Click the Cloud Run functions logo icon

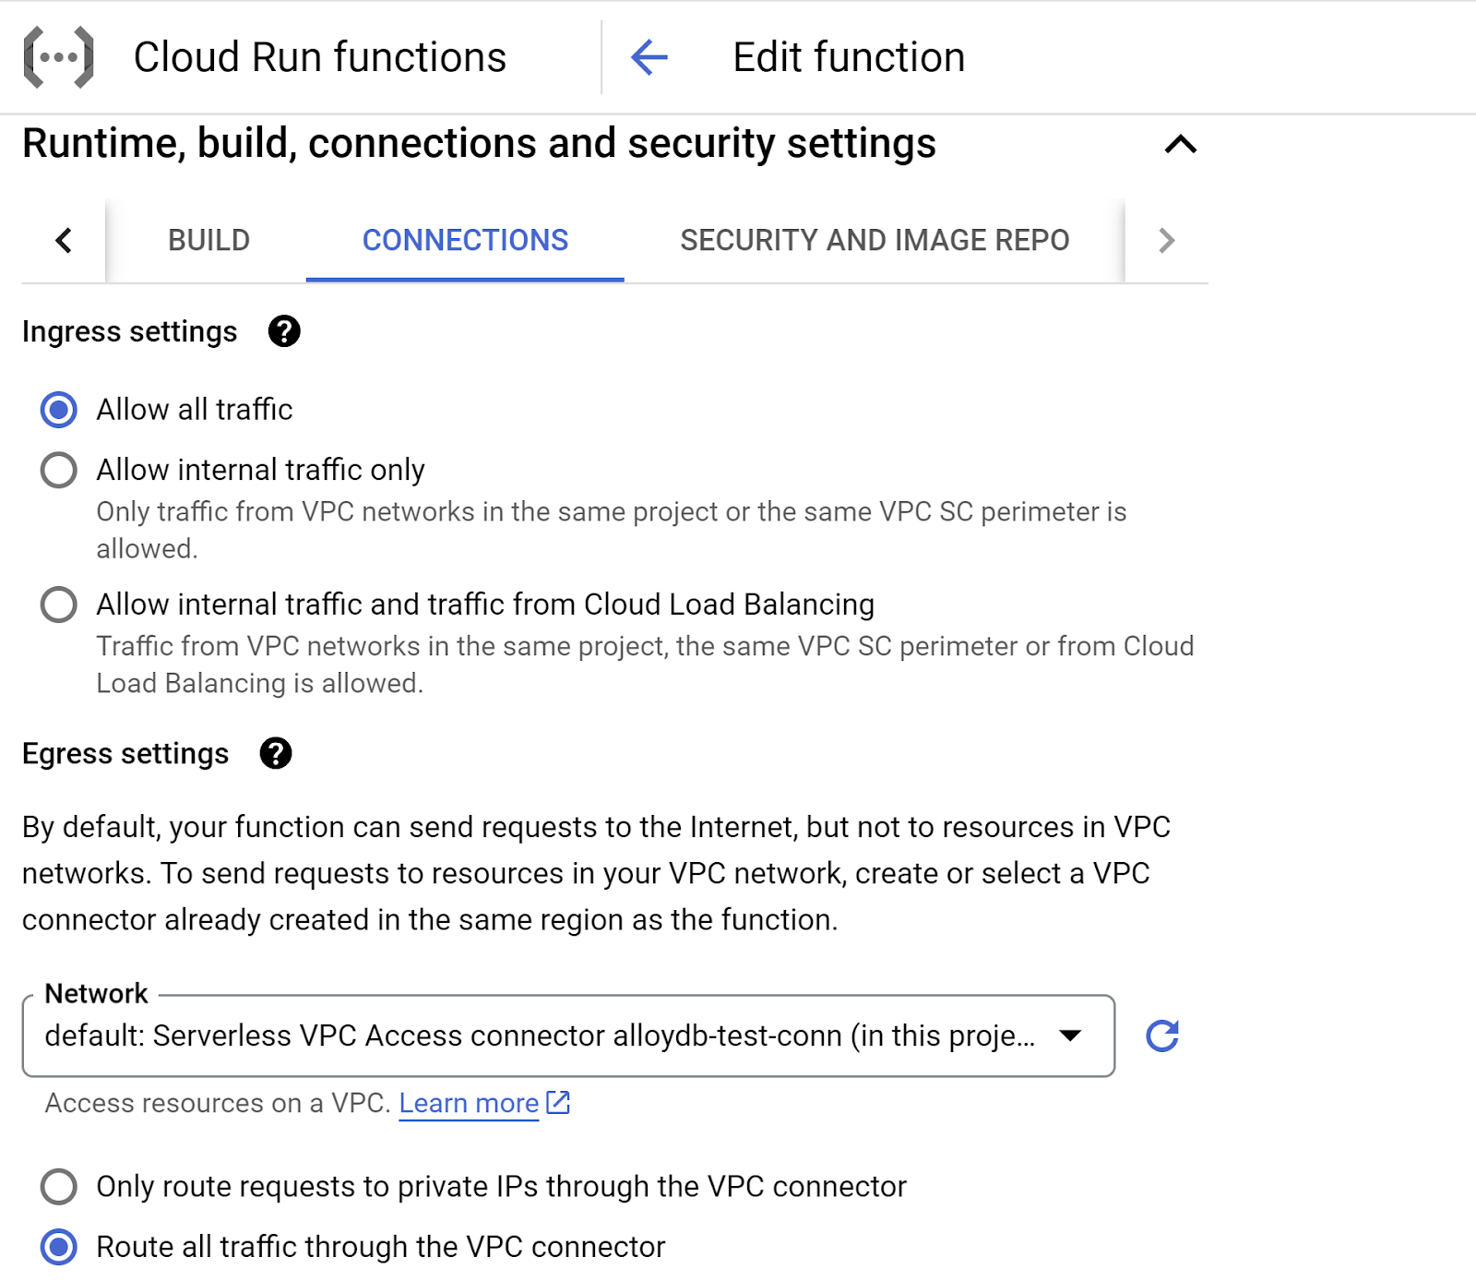[x=58, y=57]
